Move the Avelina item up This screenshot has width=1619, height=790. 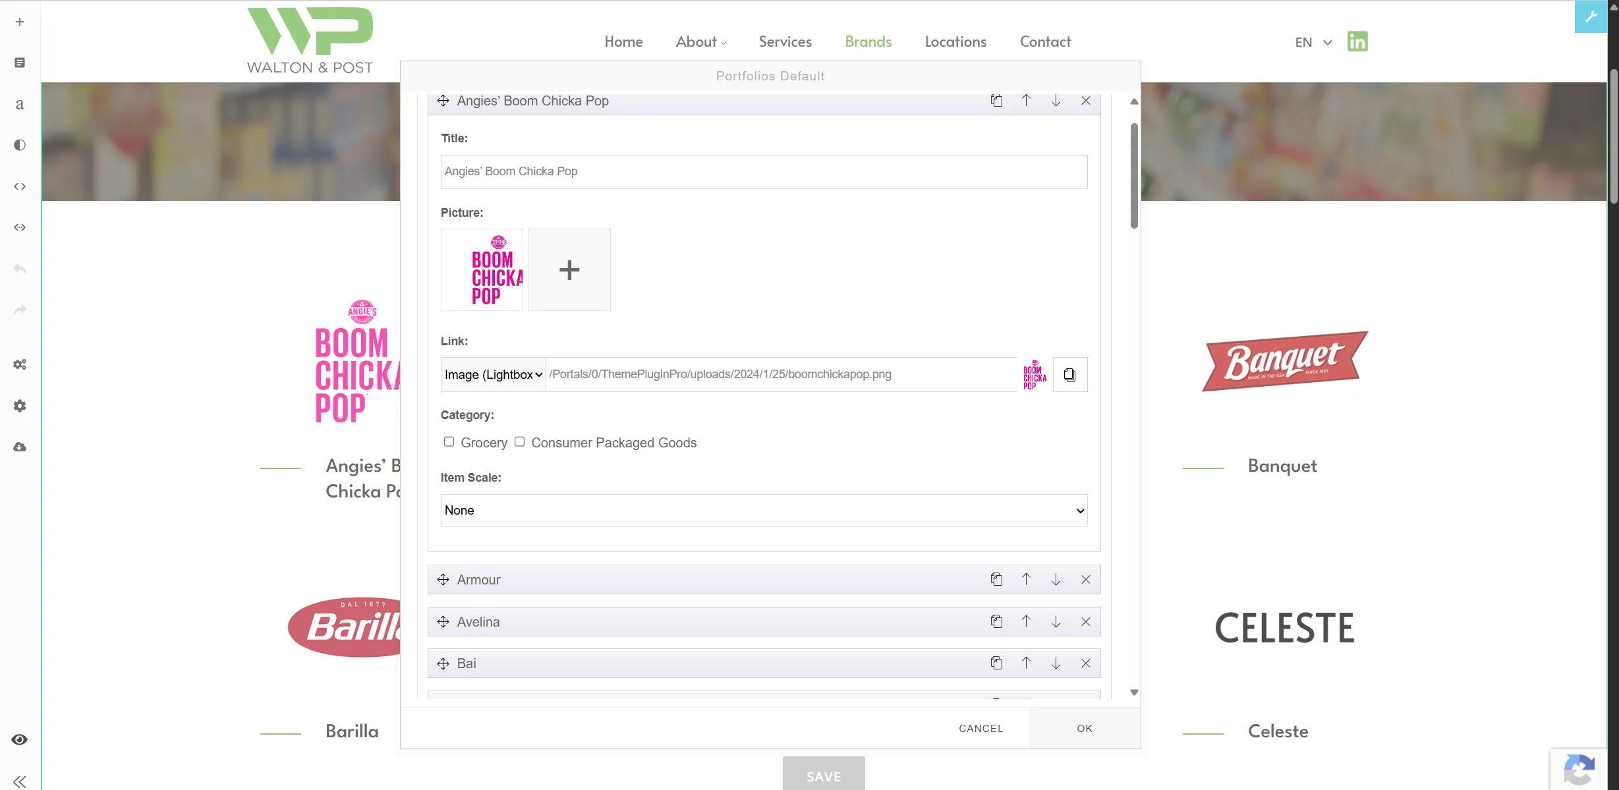pyautogui.click(x=1026, y=622)
